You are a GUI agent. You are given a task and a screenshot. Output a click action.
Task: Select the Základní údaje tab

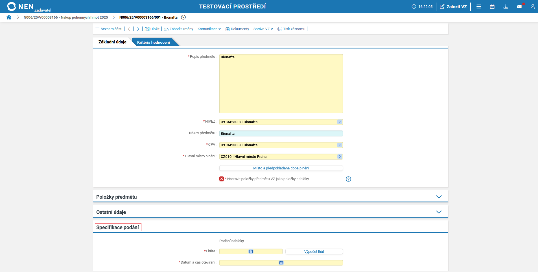[x=112, y=42]
